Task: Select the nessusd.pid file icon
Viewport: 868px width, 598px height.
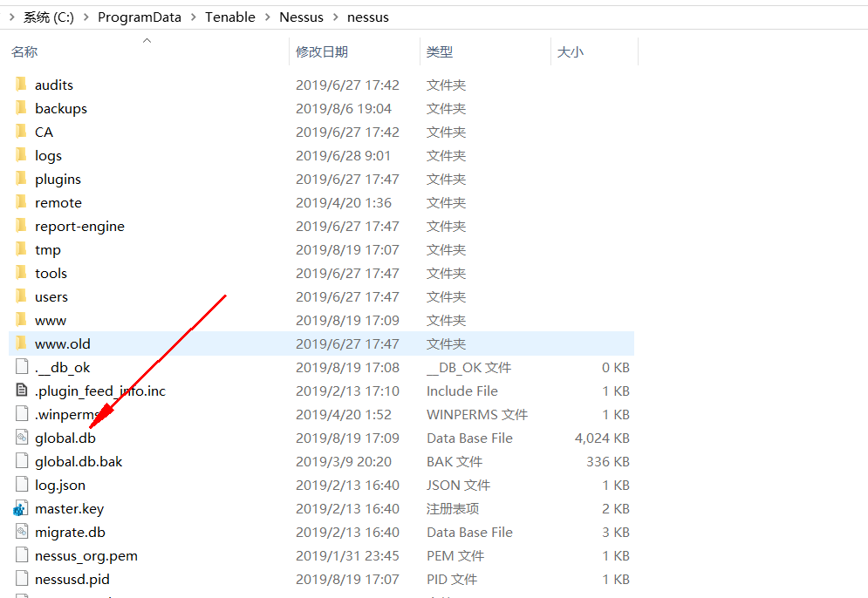Action: (22, 578)
